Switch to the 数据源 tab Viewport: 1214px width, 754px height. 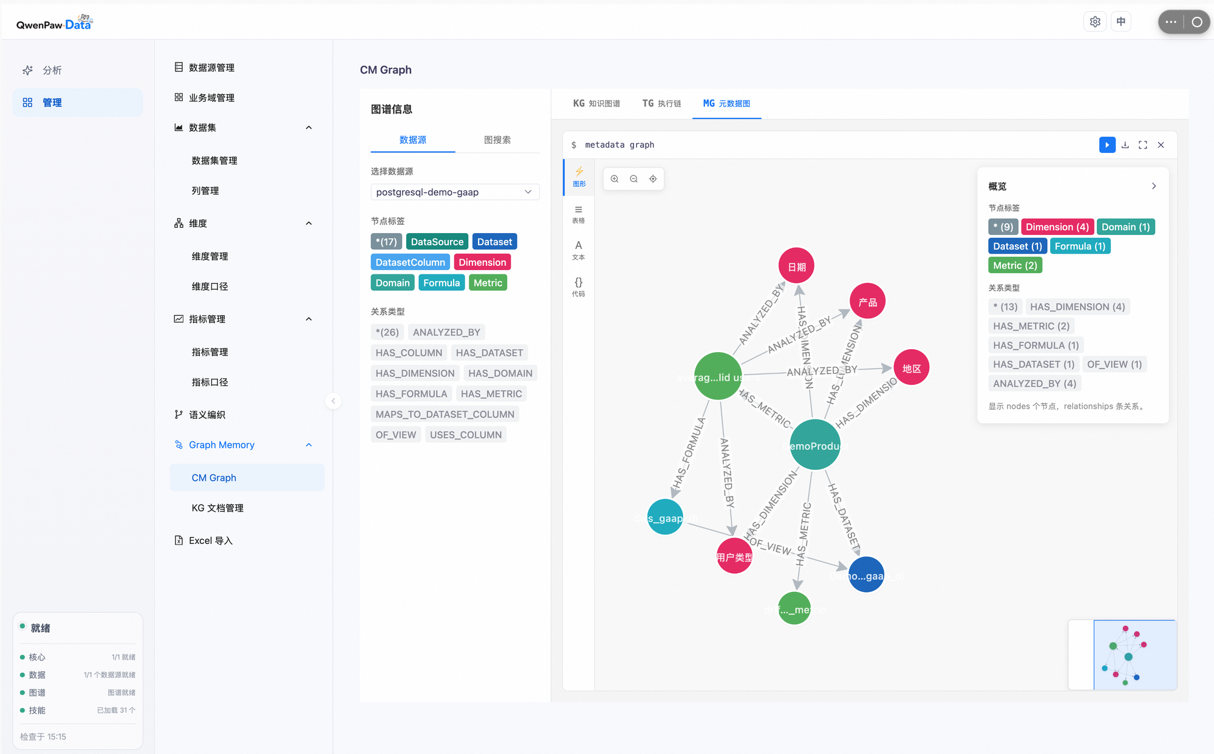[x=413, y=140]
